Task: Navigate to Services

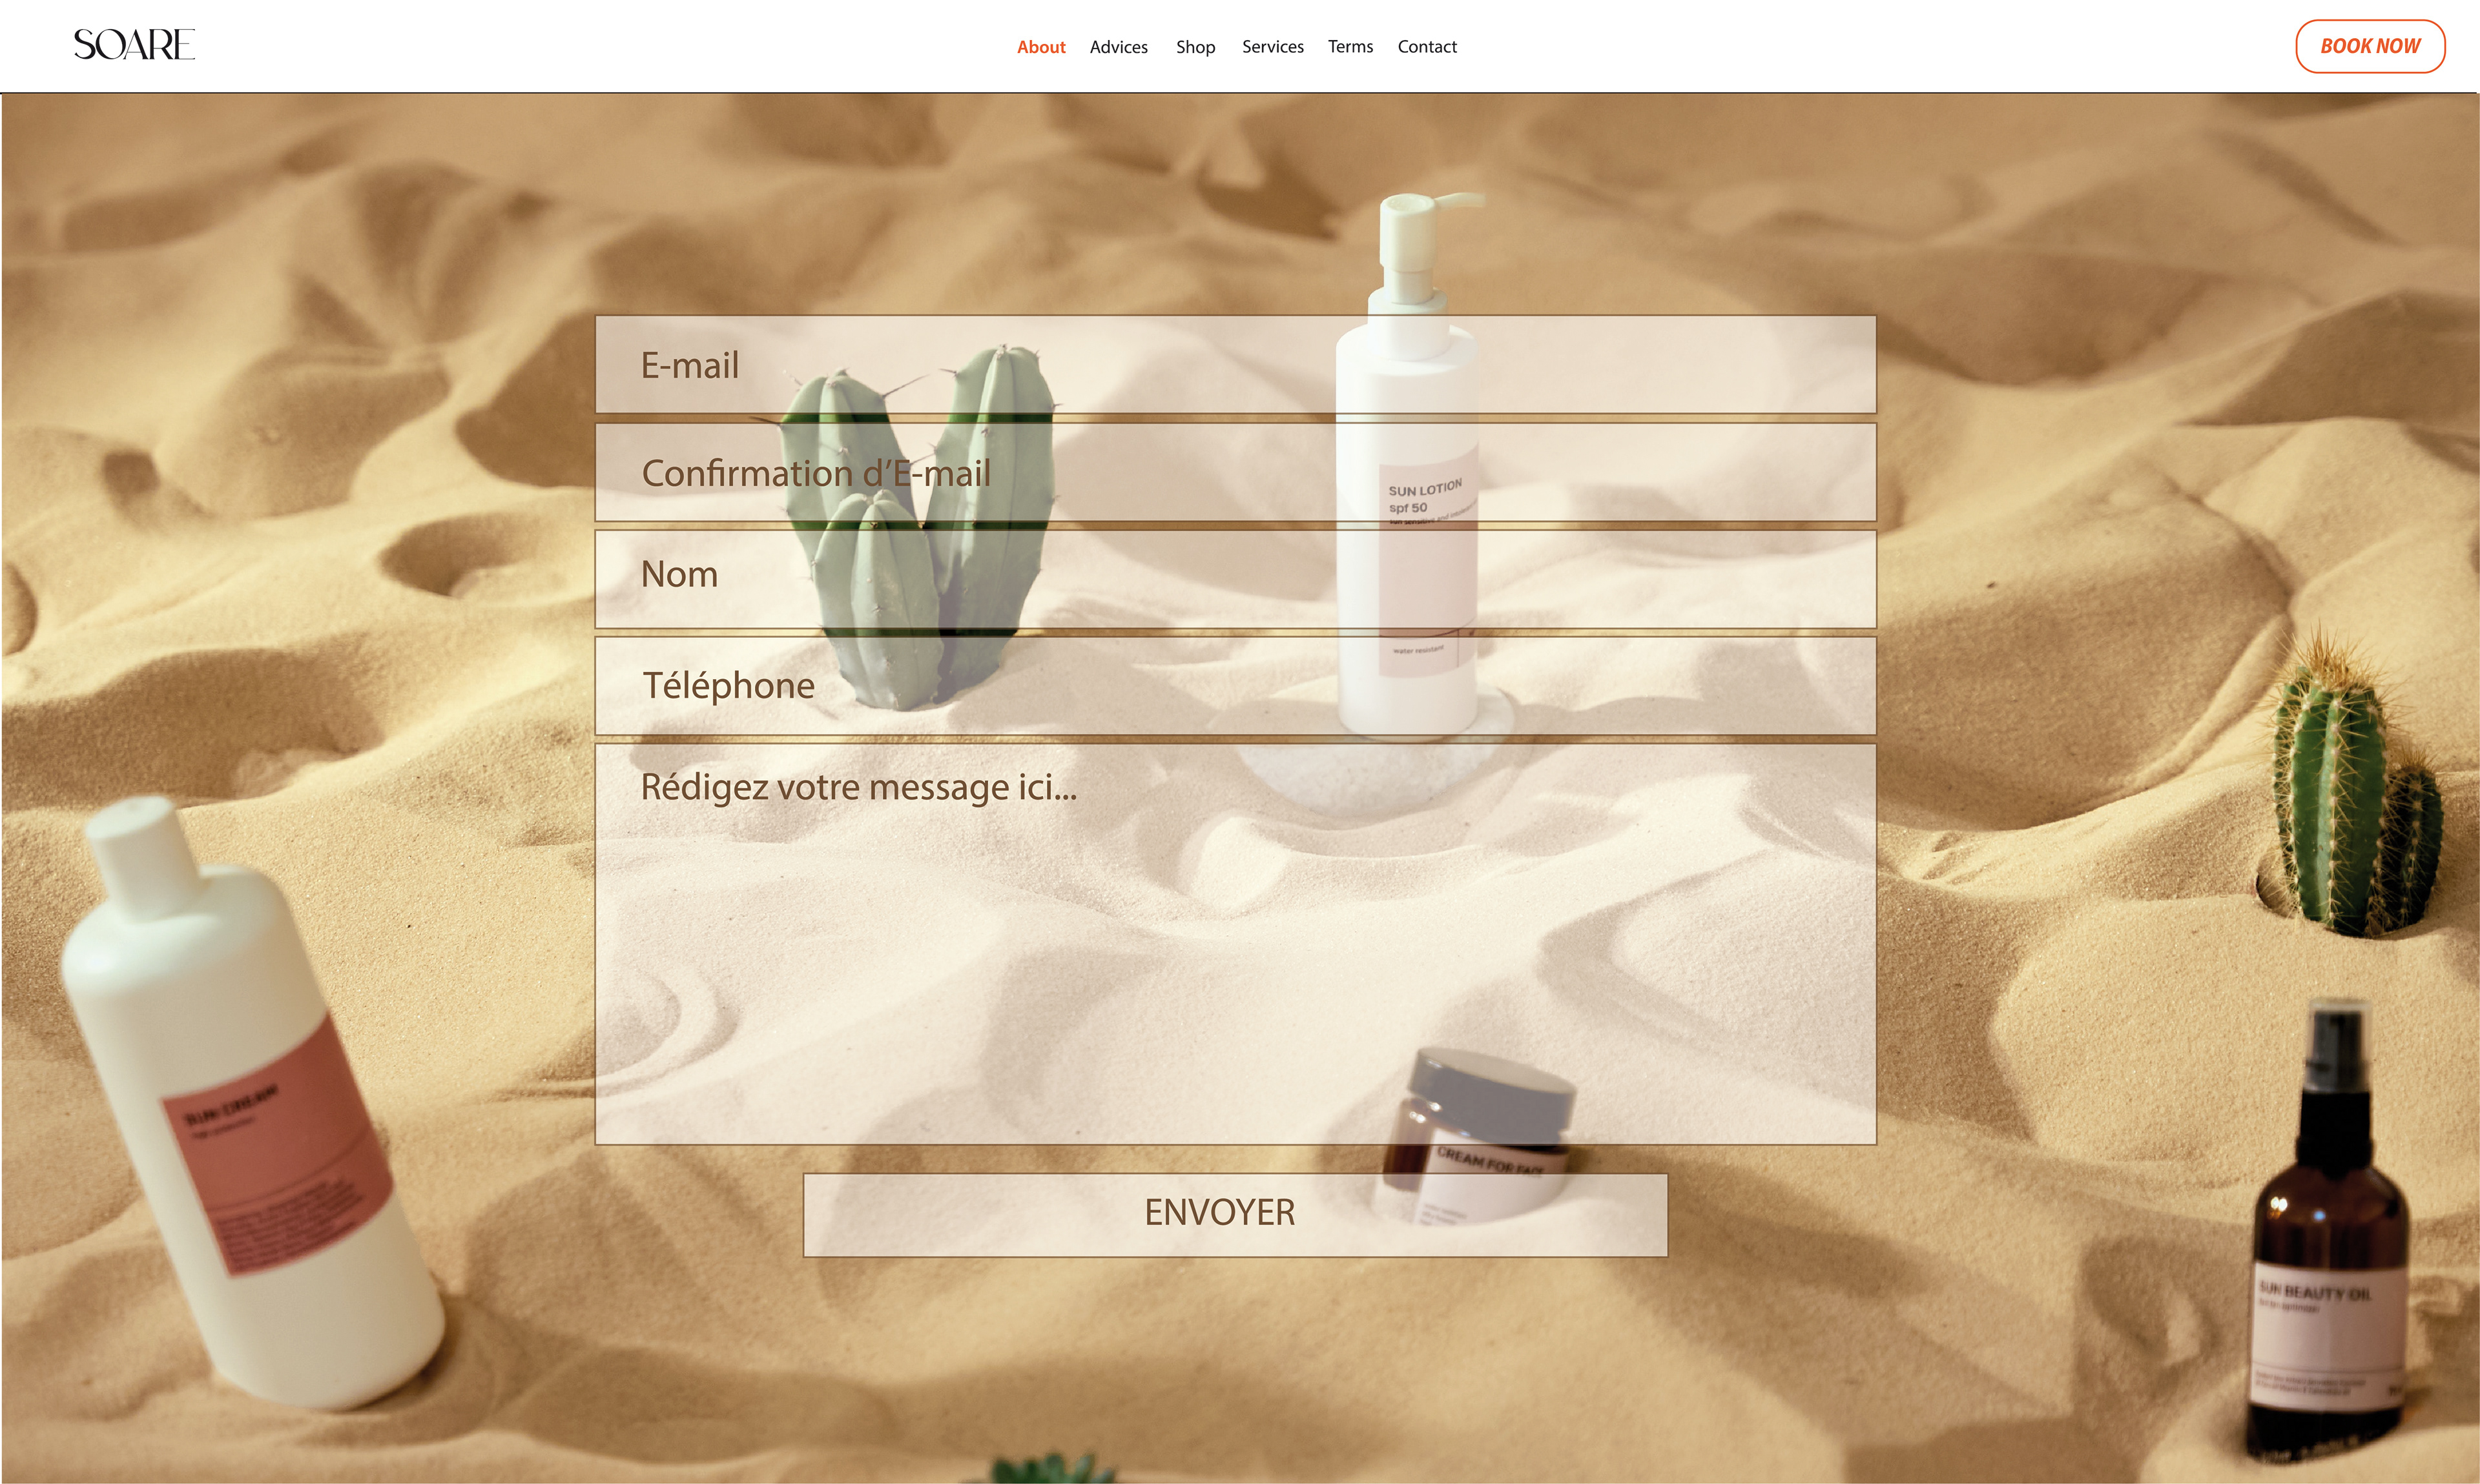Action: tap(1272, 47)
